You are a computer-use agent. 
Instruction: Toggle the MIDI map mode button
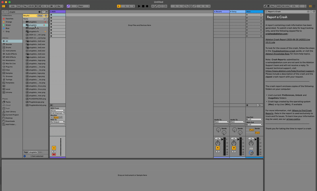click(279, 6)
